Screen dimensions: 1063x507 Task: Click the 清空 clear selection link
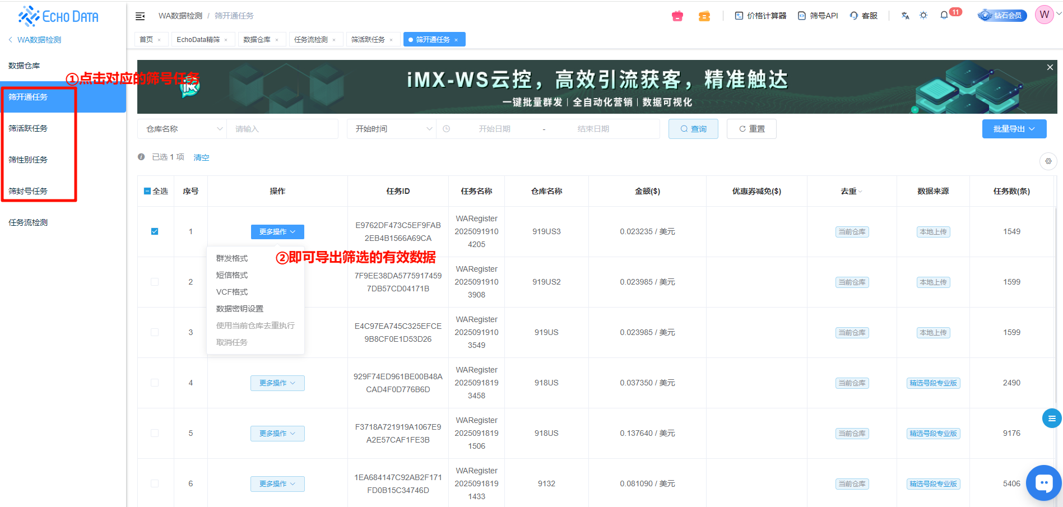(x=201, y=157)
